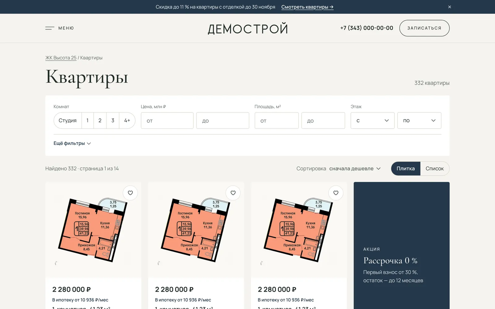The width and height of the screenshot is (495, 309).
Task: Toggle the 3-room filter
Action: coord(113,121)
